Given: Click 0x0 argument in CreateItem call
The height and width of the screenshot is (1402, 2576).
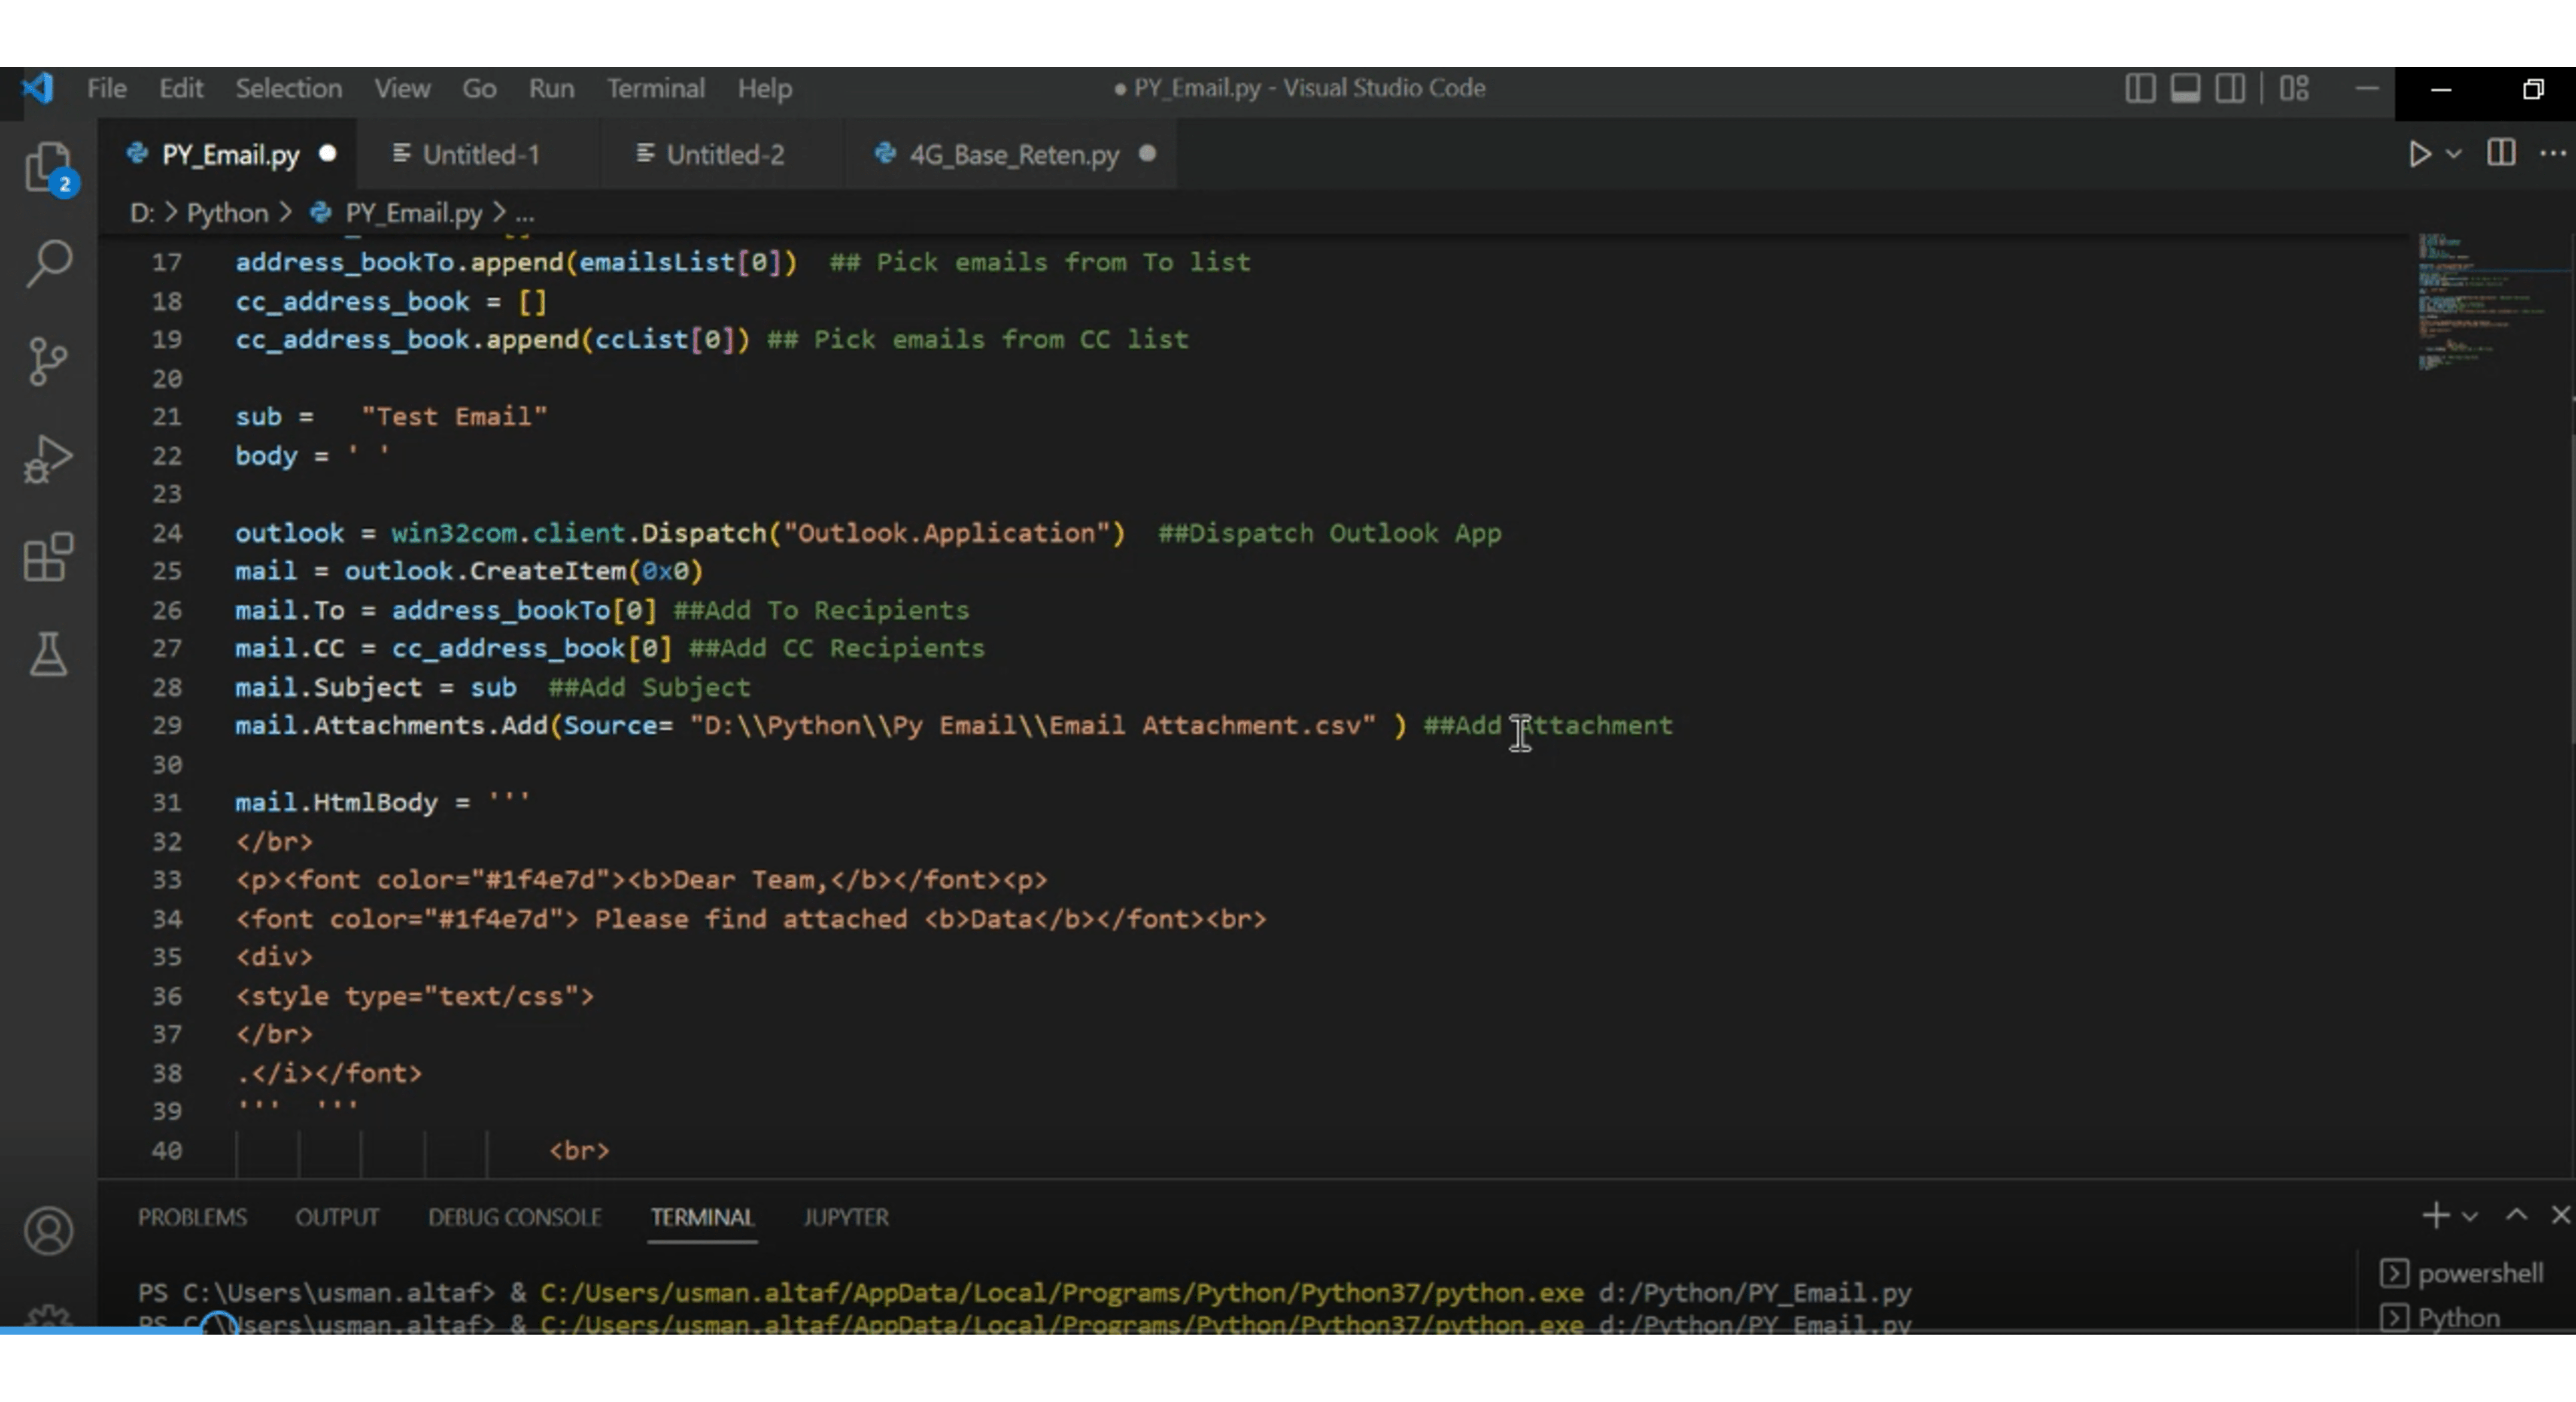Looking at the screenshot, I should coord(665,571).
